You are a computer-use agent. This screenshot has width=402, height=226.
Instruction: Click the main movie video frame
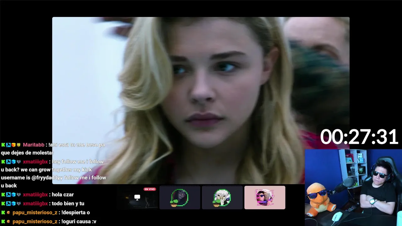click(201, 100)
